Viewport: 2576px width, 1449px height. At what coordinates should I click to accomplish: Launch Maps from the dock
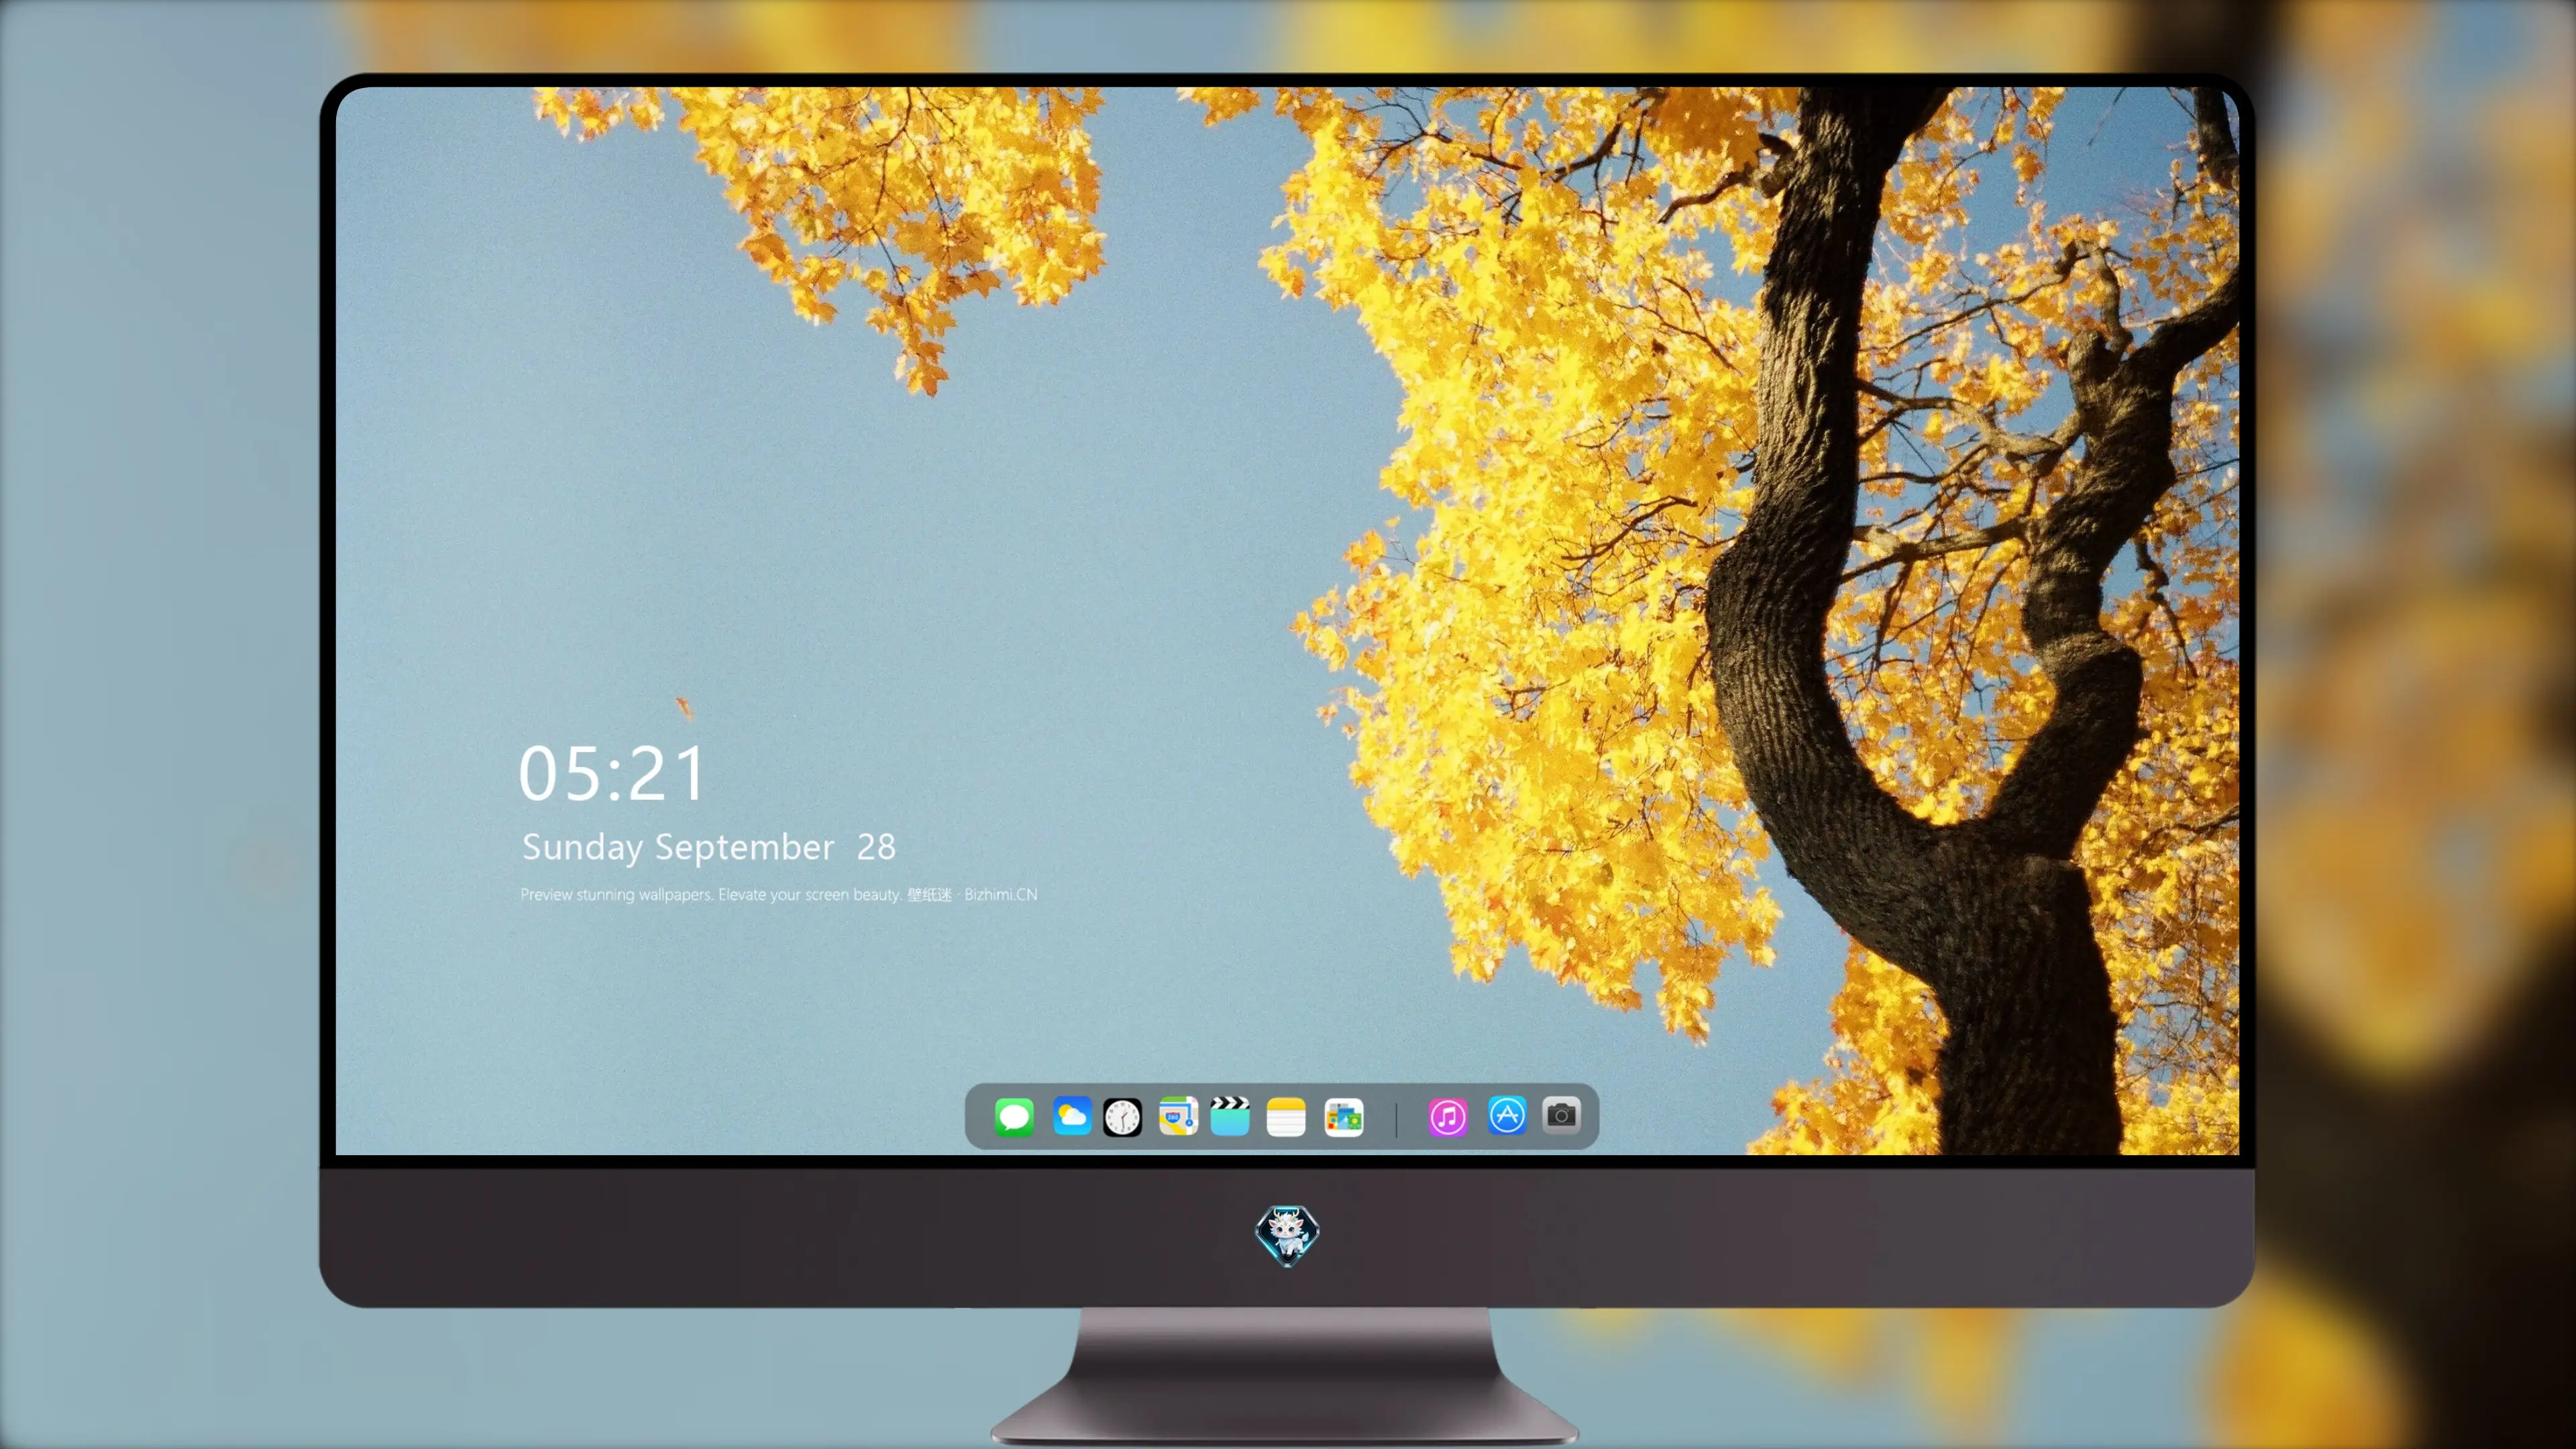pyautogui.click(x=1178, y=1116)
